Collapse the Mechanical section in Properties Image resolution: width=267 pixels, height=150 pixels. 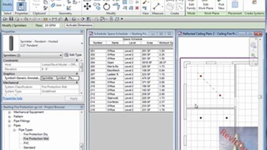(77, 82)
